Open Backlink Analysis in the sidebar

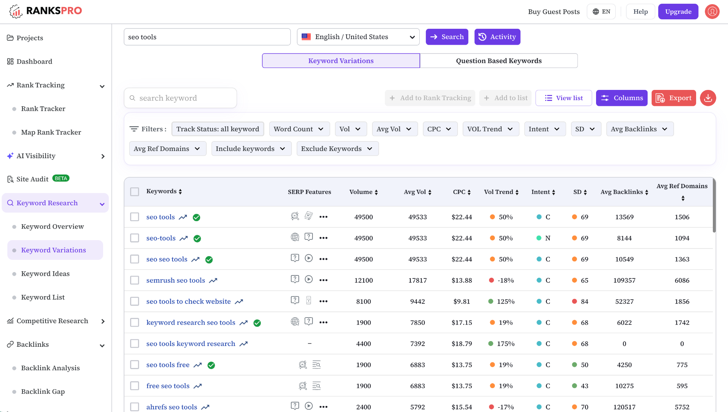coord(50,368)
